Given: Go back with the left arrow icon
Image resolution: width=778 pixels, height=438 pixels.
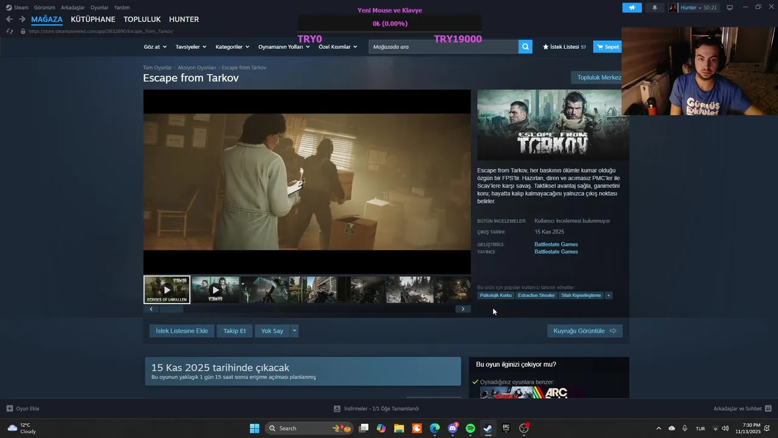Looking at the screenshot, I should pos(9,19).
